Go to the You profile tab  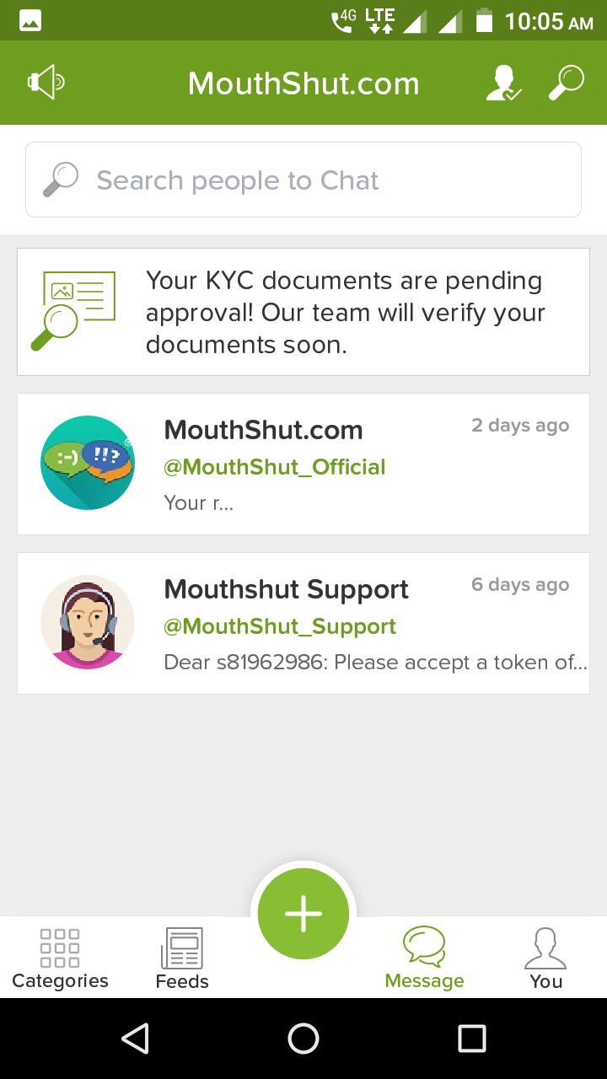point(545,958)
